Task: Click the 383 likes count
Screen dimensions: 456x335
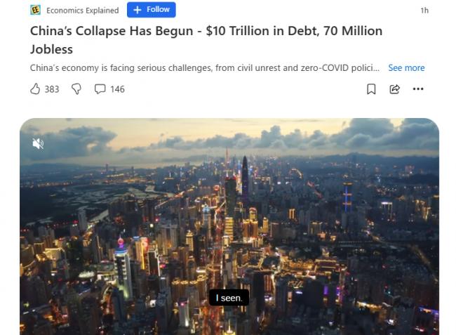Action: coord(52,89)
